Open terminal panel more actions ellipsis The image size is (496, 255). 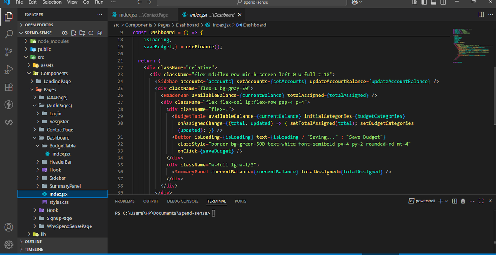coord(472,201)
